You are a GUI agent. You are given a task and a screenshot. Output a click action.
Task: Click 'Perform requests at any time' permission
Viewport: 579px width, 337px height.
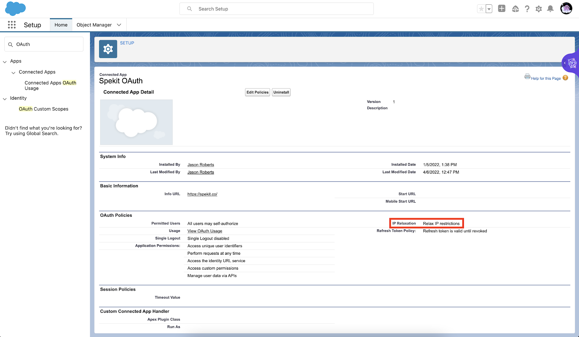214,253
